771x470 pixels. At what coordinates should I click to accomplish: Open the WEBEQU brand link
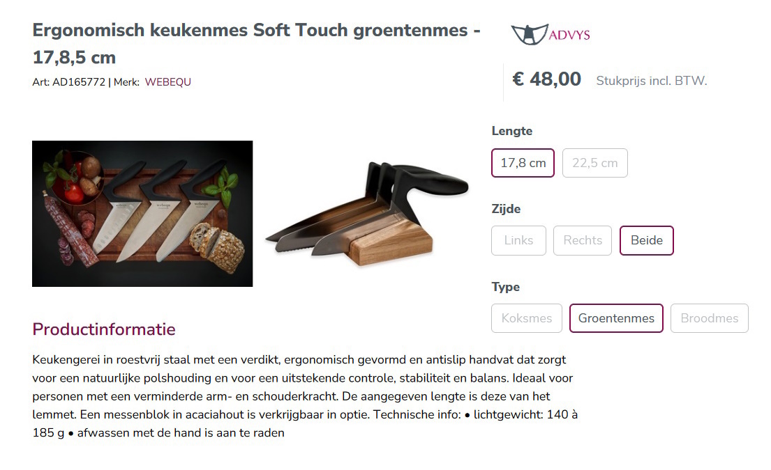pos(167,81)
